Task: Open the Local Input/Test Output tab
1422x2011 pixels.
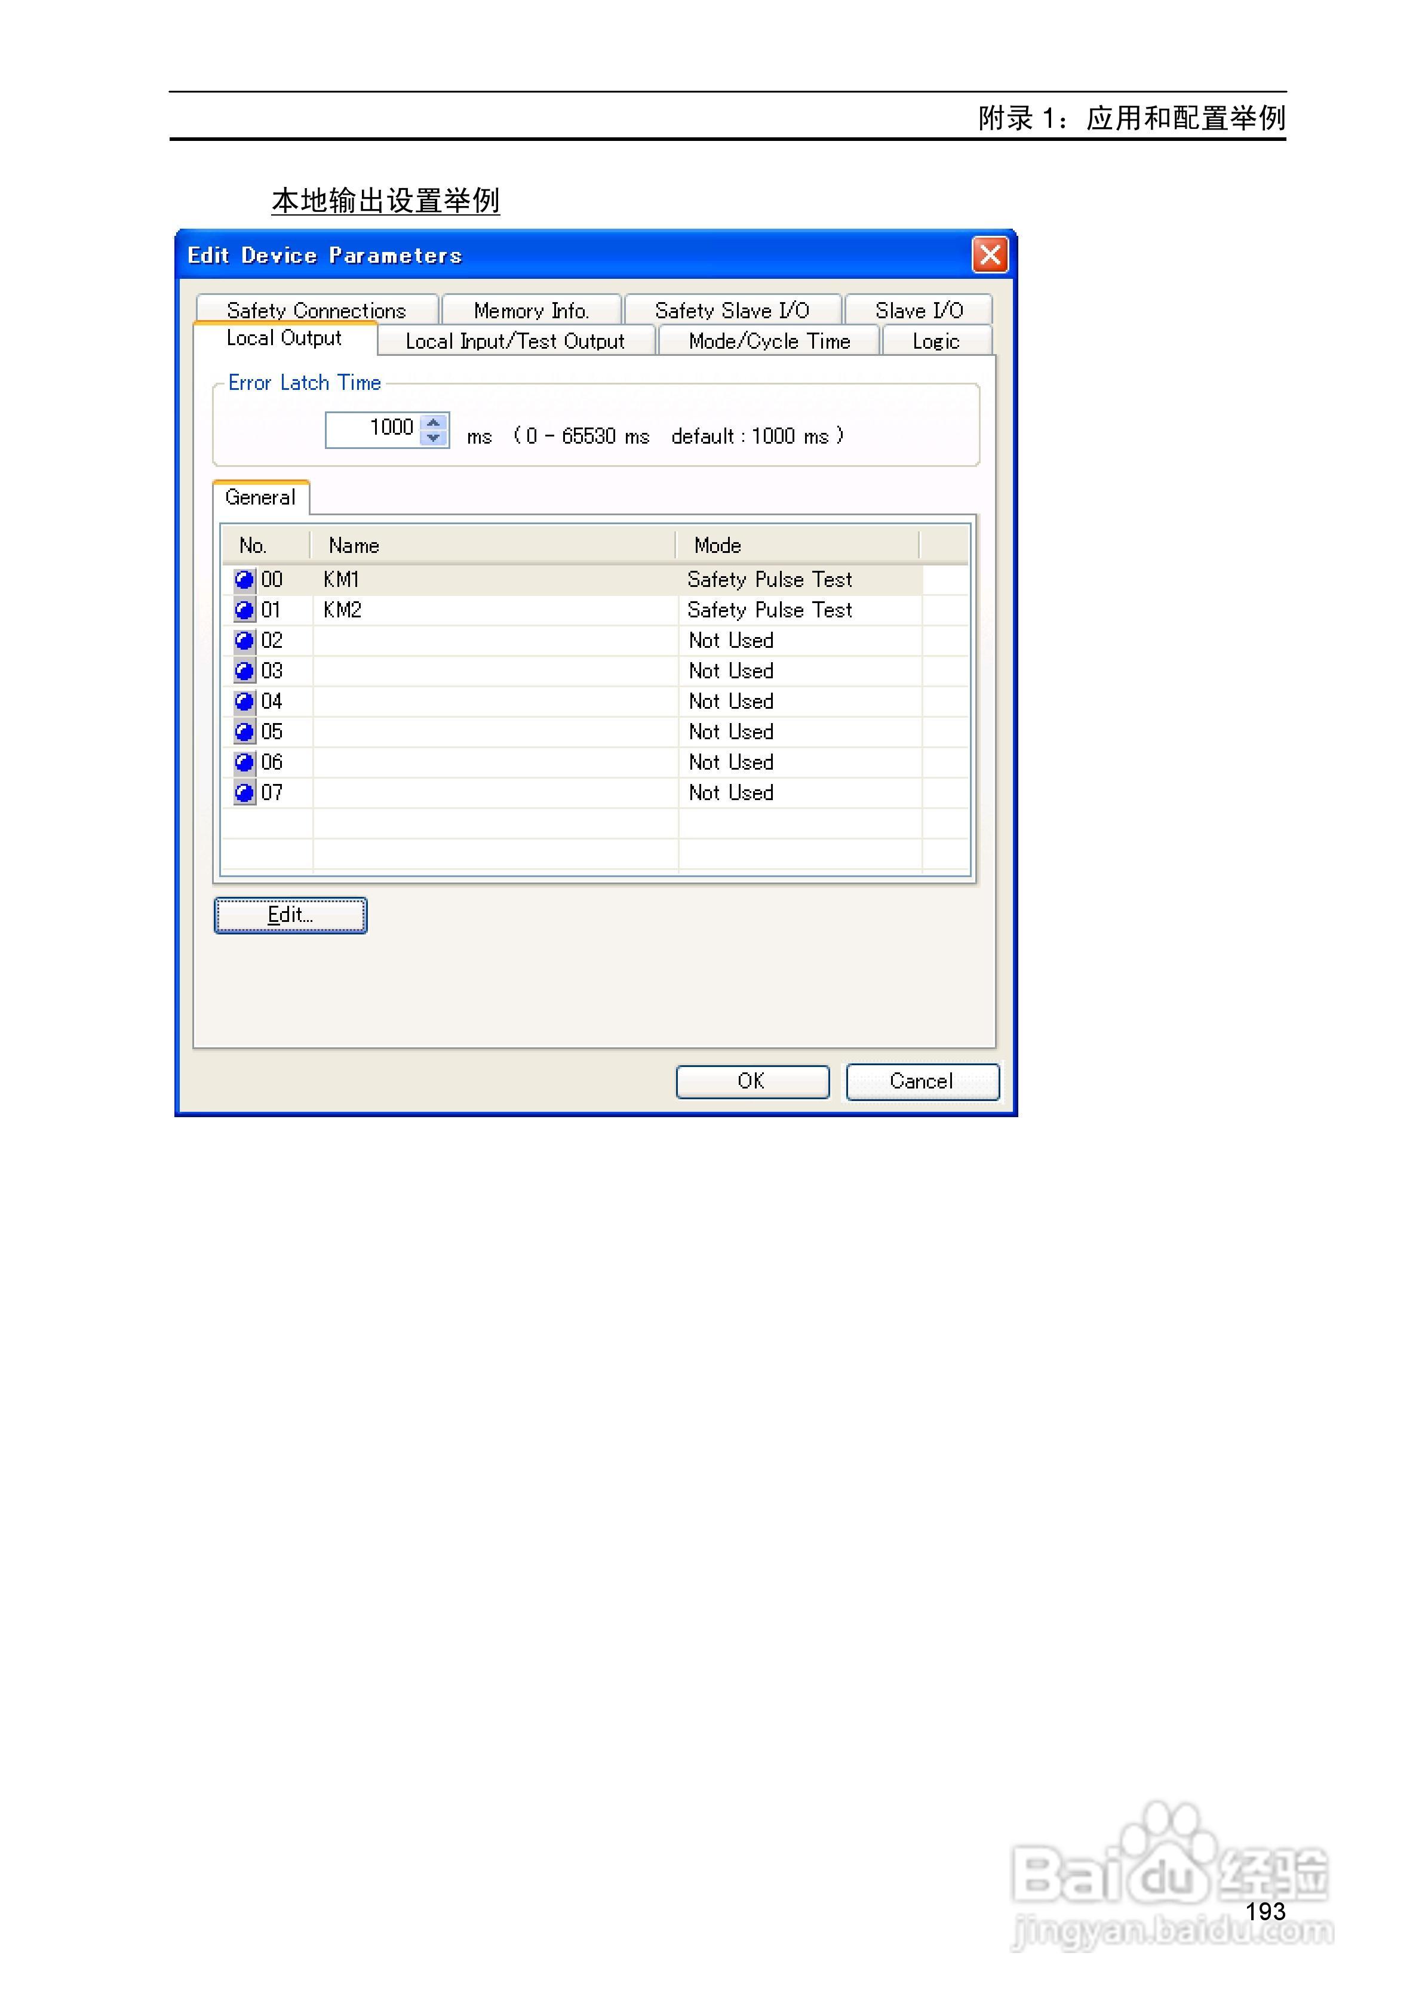Action: (x=515, y=342)
